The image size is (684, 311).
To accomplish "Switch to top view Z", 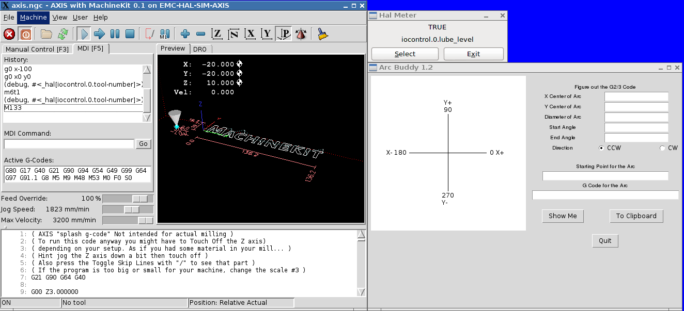I will coord(217,34).
